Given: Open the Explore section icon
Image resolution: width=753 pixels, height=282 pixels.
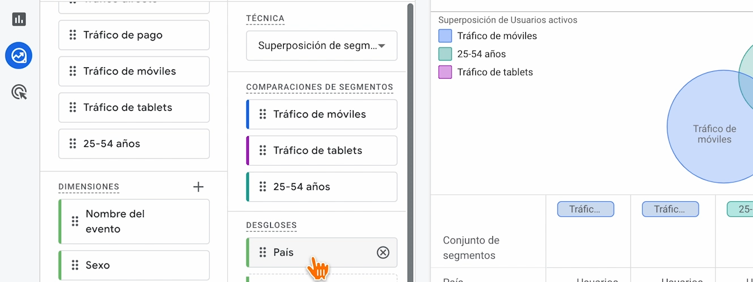Looking at the screenshot, I should [19, 56].
